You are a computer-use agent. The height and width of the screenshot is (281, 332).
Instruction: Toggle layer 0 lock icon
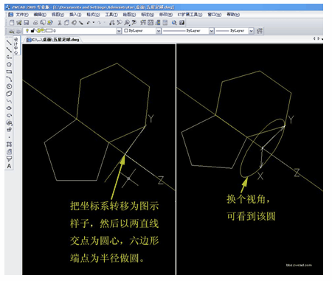pyautogui.click(x=32, y=30)
